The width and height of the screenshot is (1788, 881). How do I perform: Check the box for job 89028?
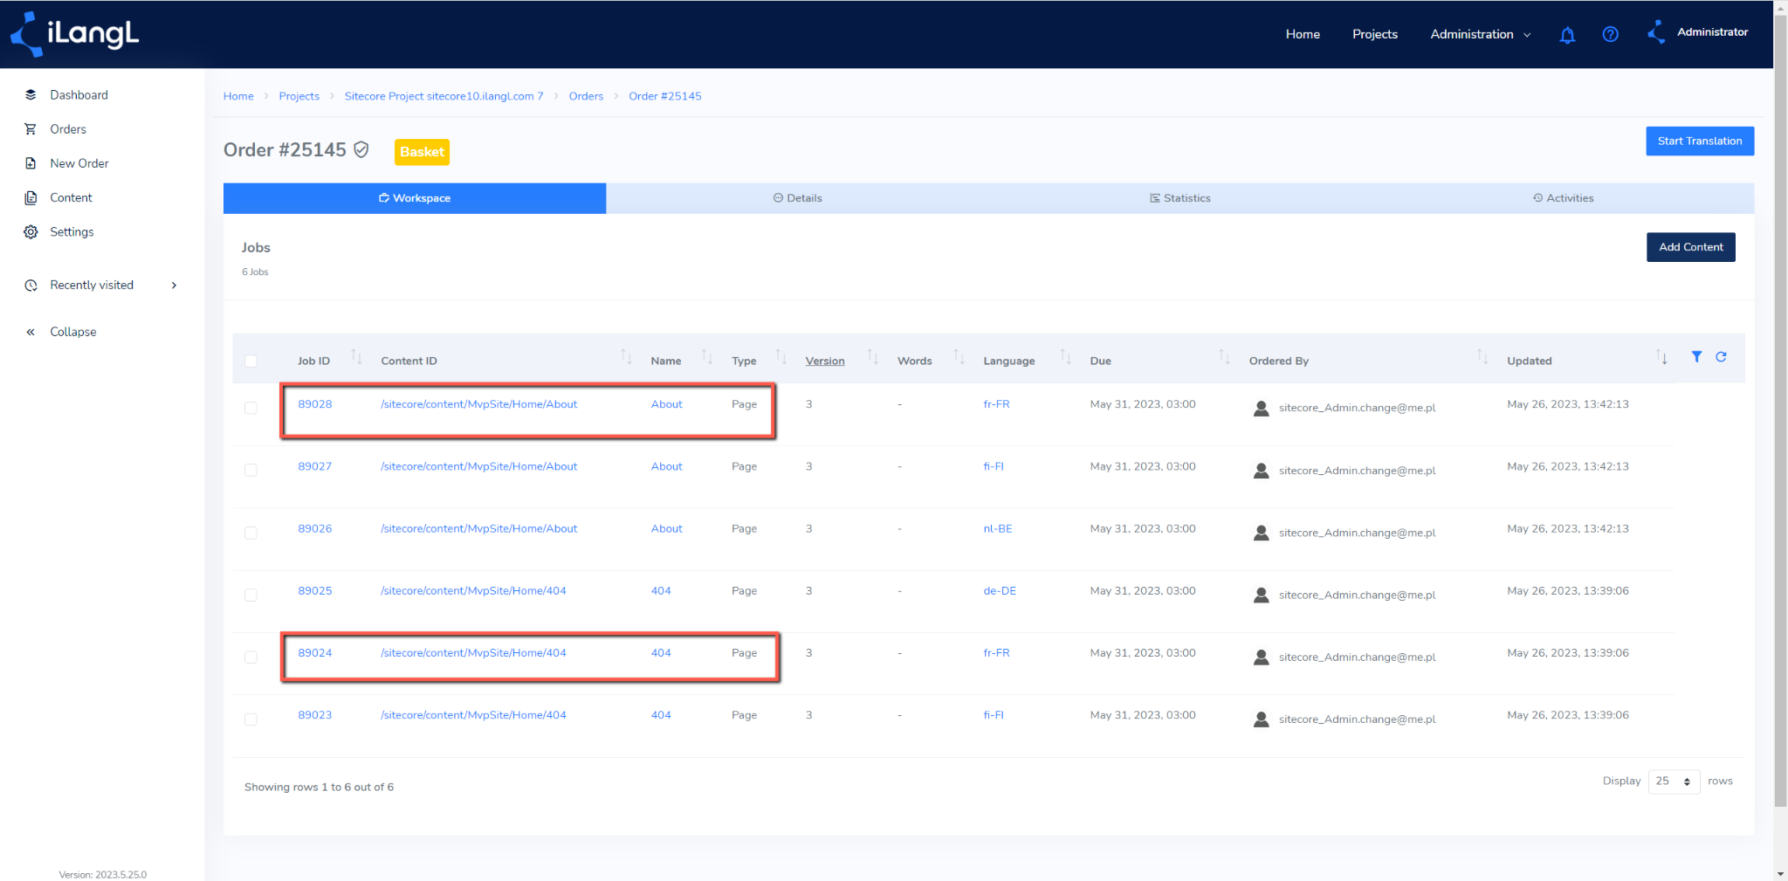[251, 408]
